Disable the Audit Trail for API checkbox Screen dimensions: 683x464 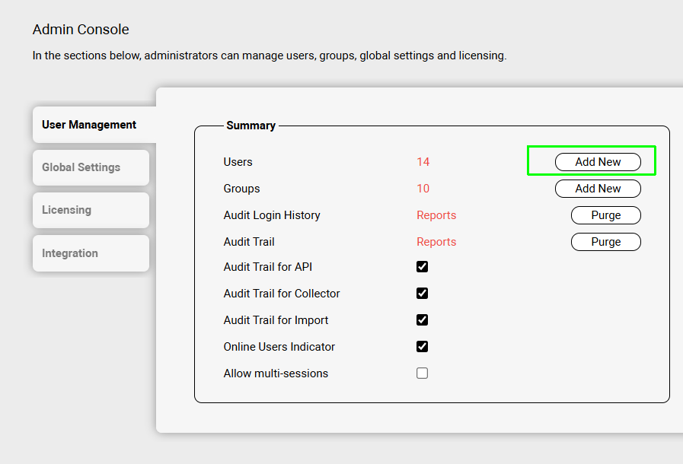click(422, 267)
